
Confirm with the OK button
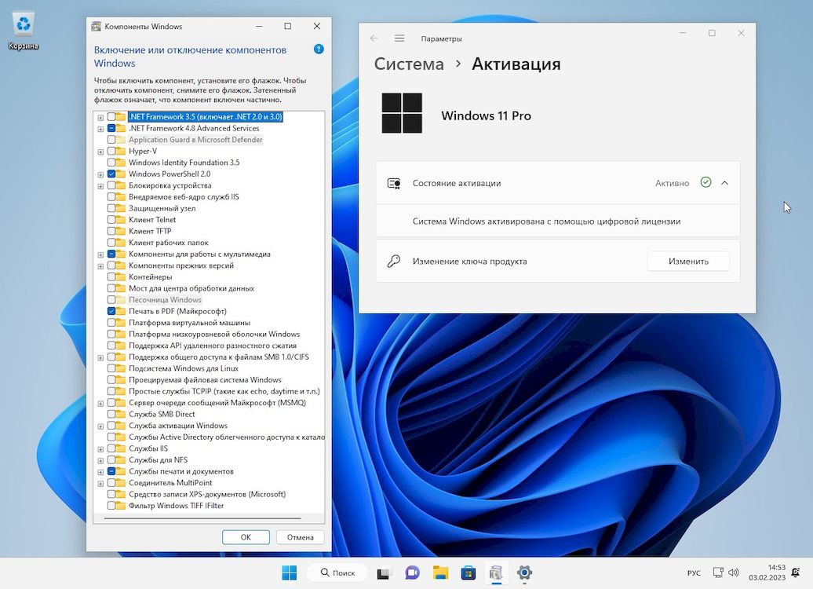point(246,537)
